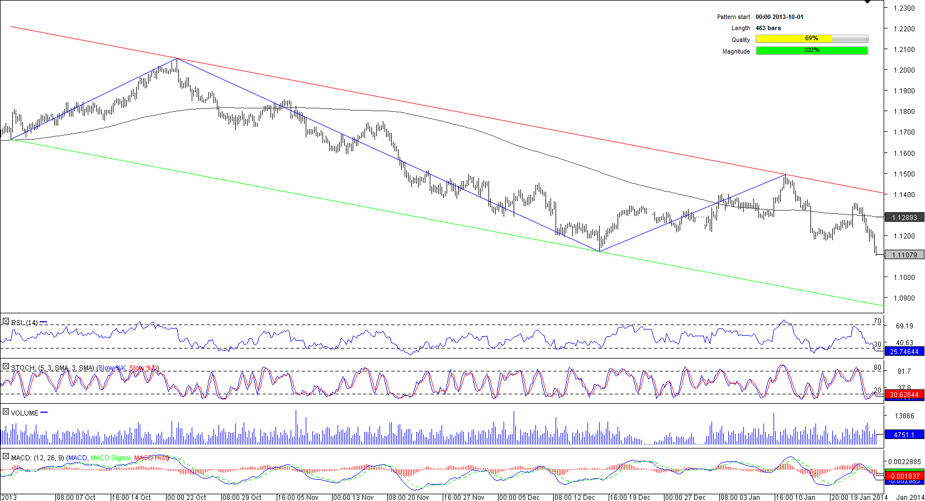Close the RSI (14) indicator panel
925x501 pixels.
tap(6, 322)
